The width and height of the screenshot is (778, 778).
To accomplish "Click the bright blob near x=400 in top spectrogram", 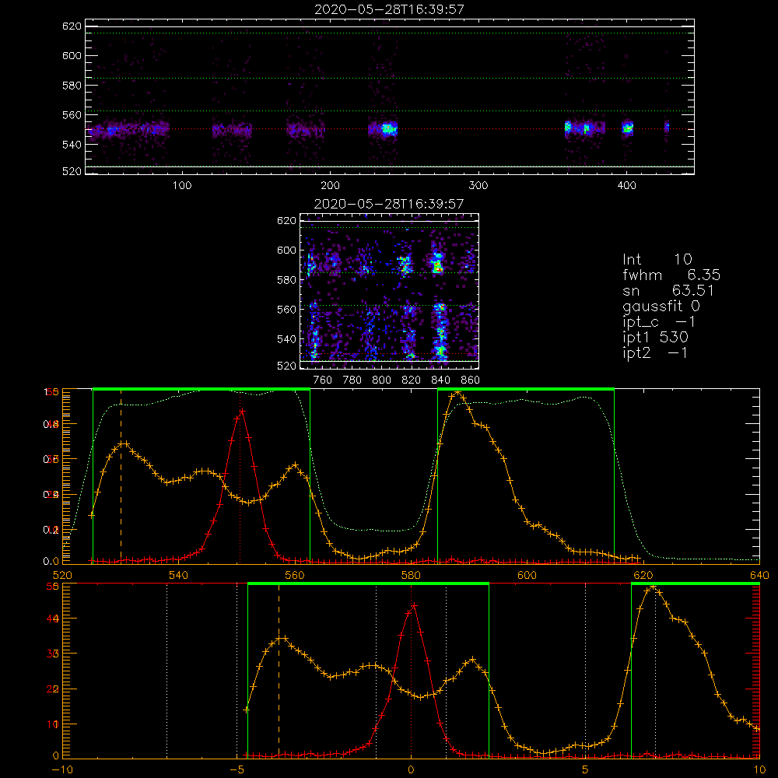I will tap(628, 128).
